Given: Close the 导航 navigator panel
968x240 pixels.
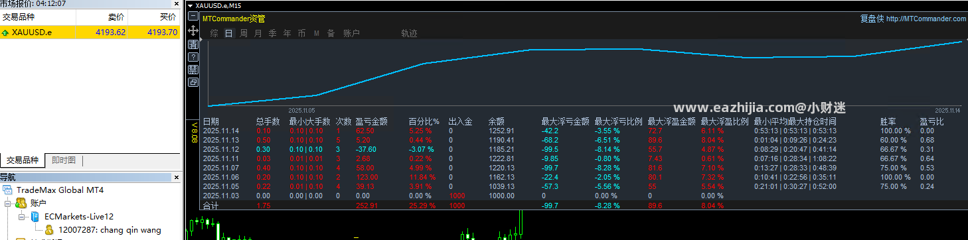Looking at the screenshot, I should pos(176,177).
